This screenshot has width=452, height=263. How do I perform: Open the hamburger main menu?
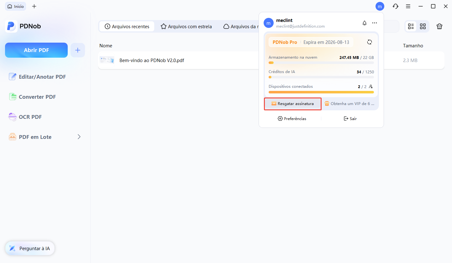(408, 6)
